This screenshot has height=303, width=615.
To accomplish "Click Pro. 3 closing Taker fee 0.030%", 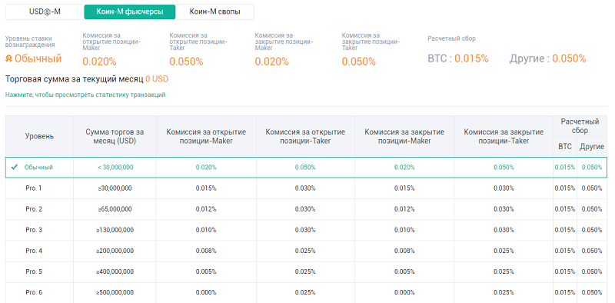I will 504,230.
